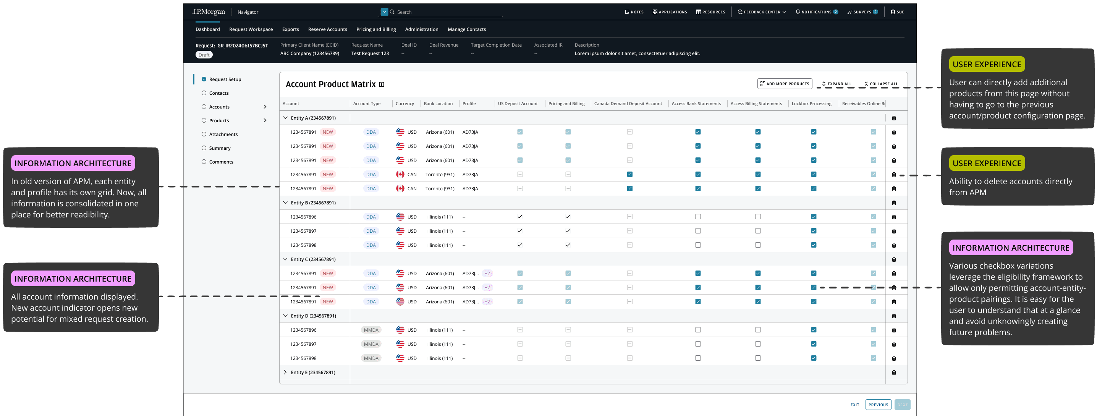Click the Surveys icon in header
The width and height of the screenshot is (1097, 418).
point(849,12)
